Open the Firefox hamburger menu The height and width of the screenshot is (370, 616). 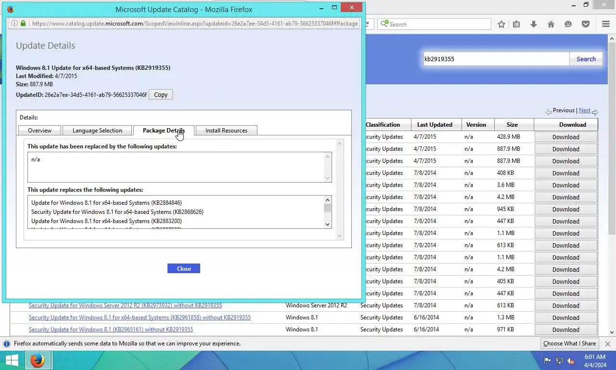[x=606, y=24]
